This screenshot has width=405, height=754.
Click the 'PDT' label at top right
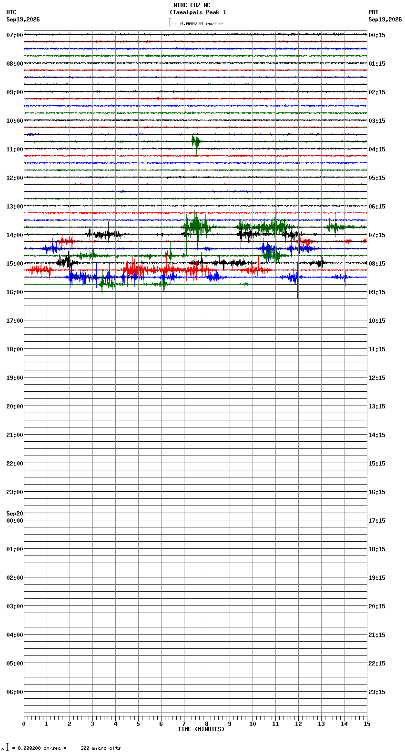click(x=373, y=12)
